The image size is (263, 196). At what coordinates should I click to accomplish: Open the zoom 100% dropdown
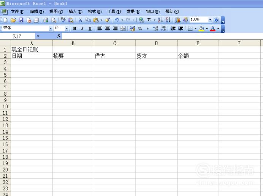click(210, 20)
